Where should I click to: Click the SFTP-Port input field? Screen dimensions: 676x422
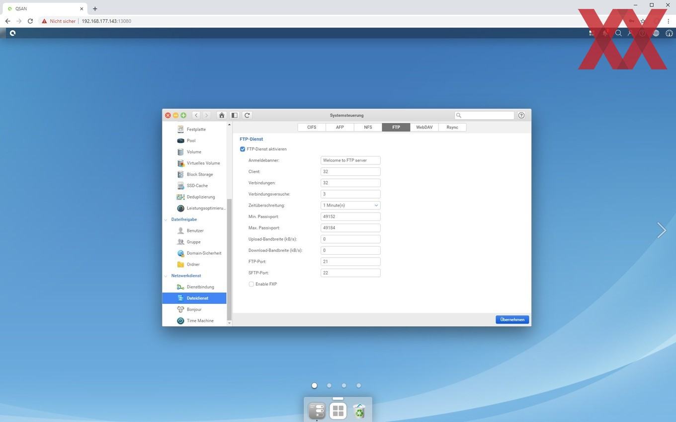[x=350, y=273]
